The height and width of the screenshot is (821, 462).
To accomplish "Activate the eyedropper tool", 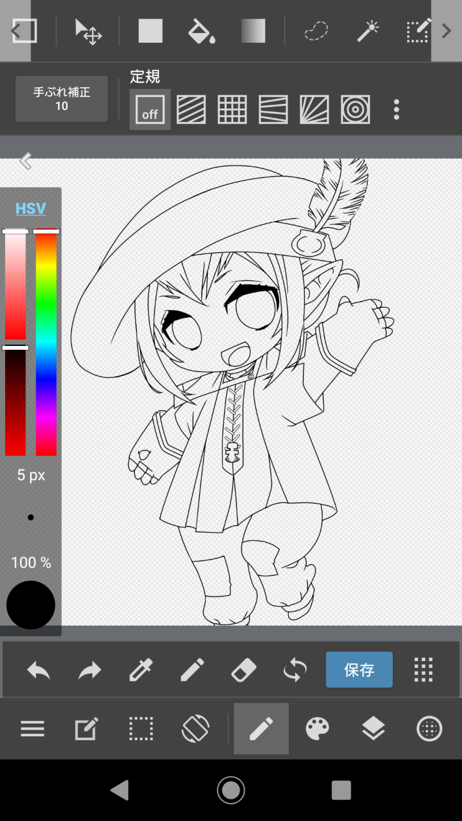I will pyautogui.click(x=141, y=670).
